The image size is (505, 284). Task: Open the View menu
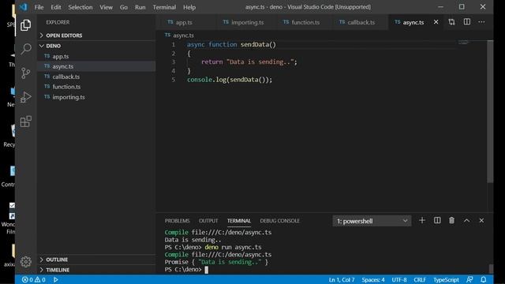click(106, 7)
